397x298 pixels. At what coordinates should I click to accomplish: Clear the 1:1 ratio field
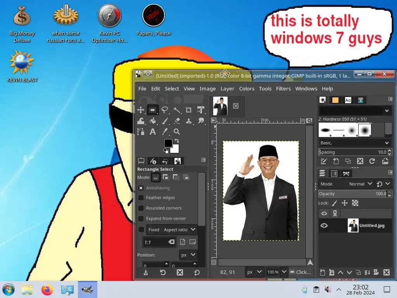pyautogui.click(x=171, y=242)
